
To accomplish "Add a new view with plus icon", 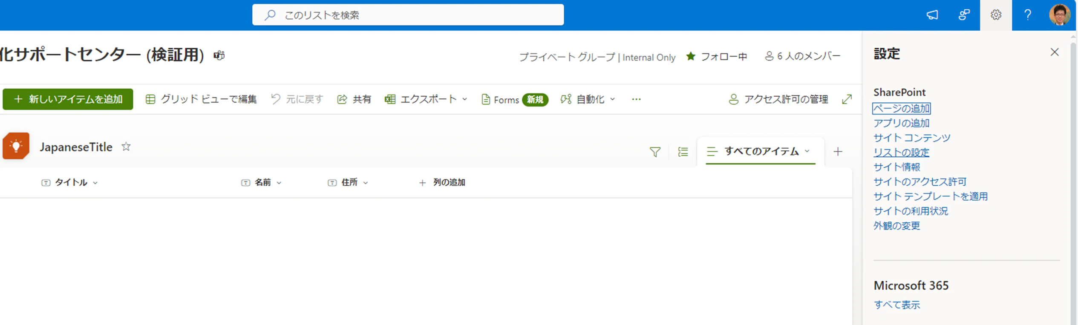I will coord(838,152).
